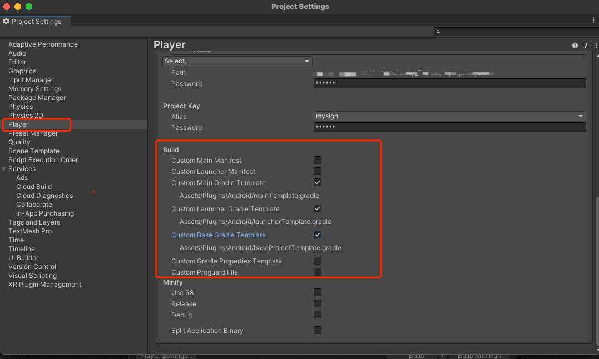Open Audio settings

[x=17, y=53]
